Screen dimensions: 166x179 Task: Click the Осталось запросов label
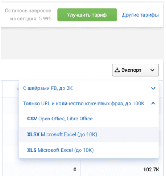(28, 11)
